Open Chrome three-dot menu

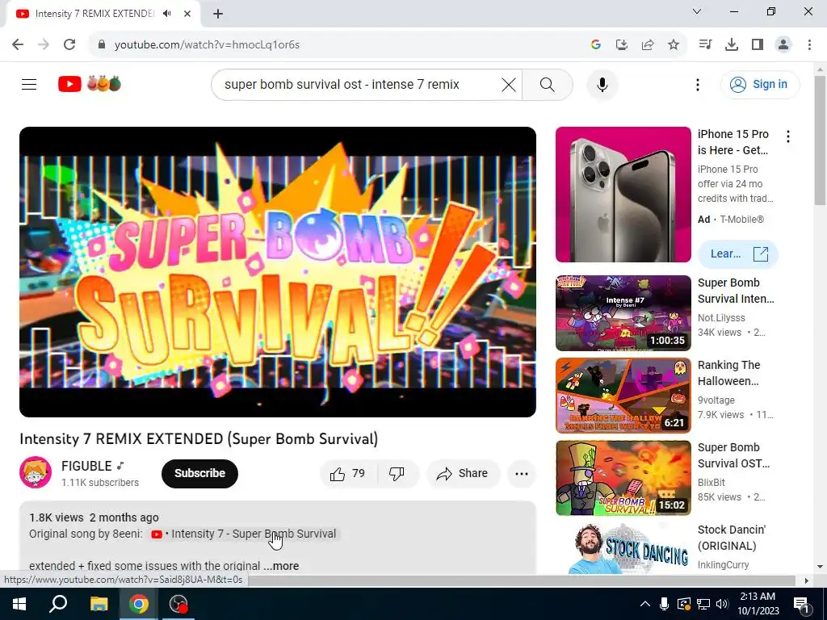tap(809, 45)
